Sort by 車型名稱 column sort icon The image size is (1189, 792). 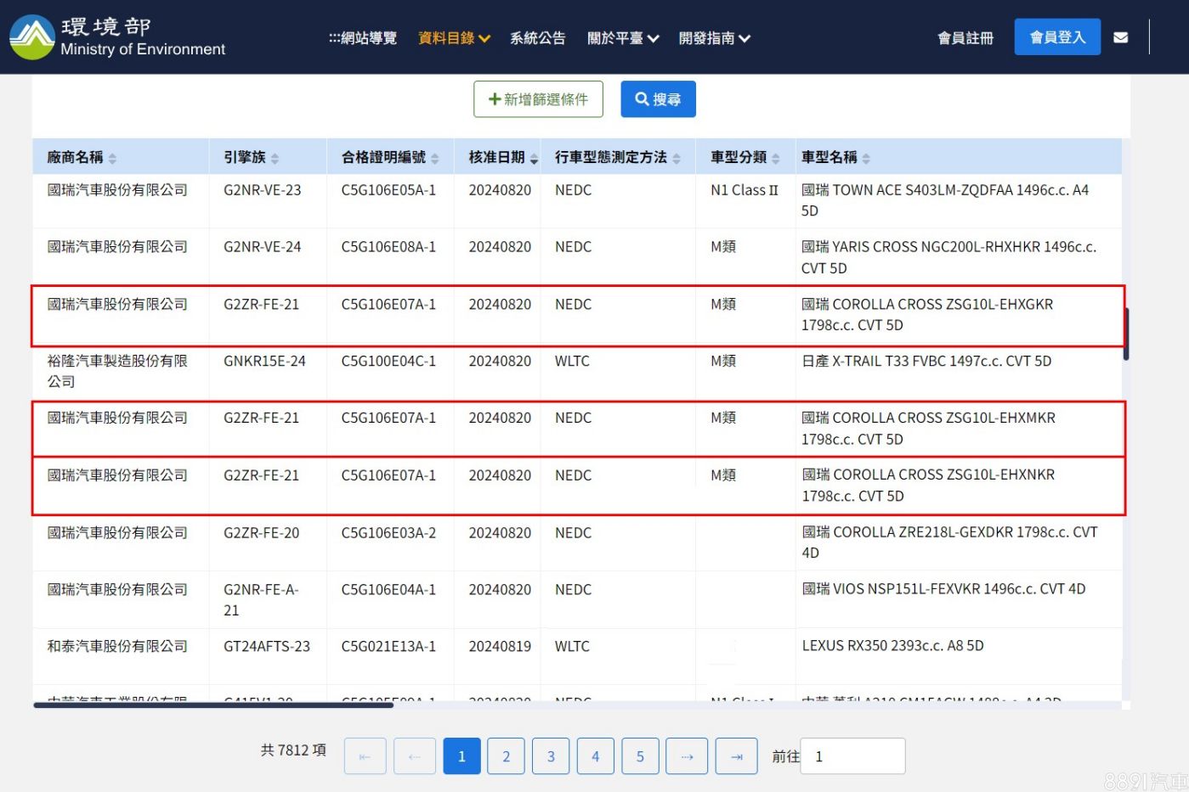(866, 159)
